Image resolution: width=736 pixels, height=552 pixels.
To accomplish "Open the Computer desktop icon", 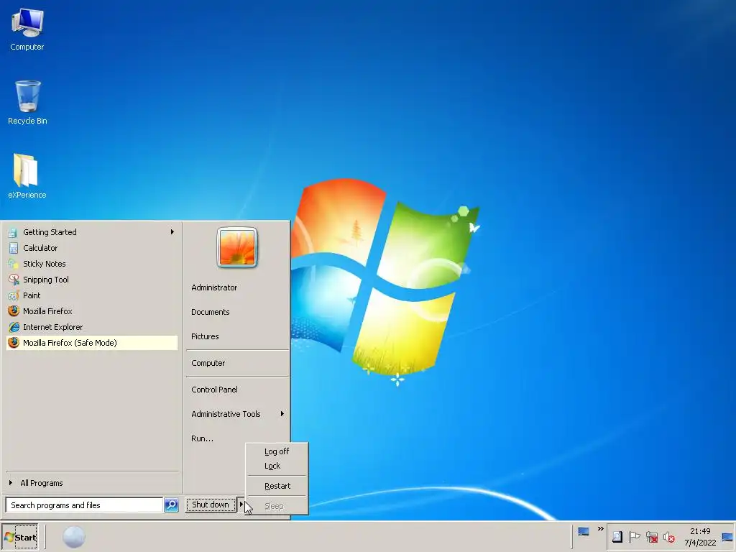I will pos(27,29).
